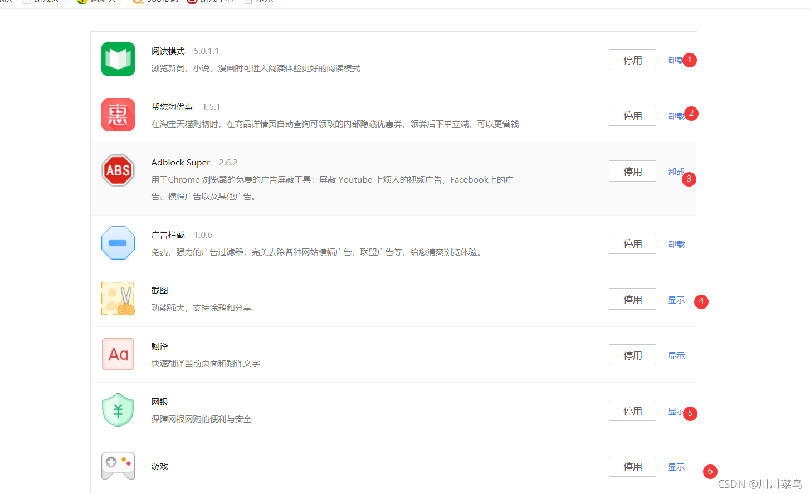Select the 广告拦截 extension name
The height and width of the screenshot is (494, 810).
(x=168, y=234)
